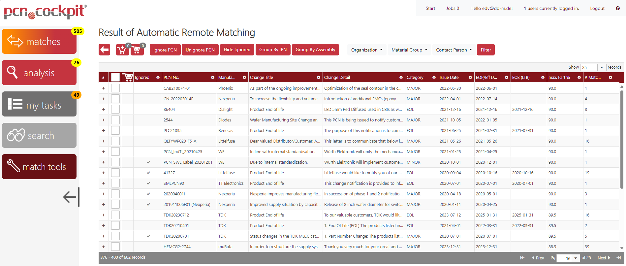Image resolution: width=626 pixels, height=266 pixels.
Task: Click the Start link in top bar
Action: tap(430, 8)
